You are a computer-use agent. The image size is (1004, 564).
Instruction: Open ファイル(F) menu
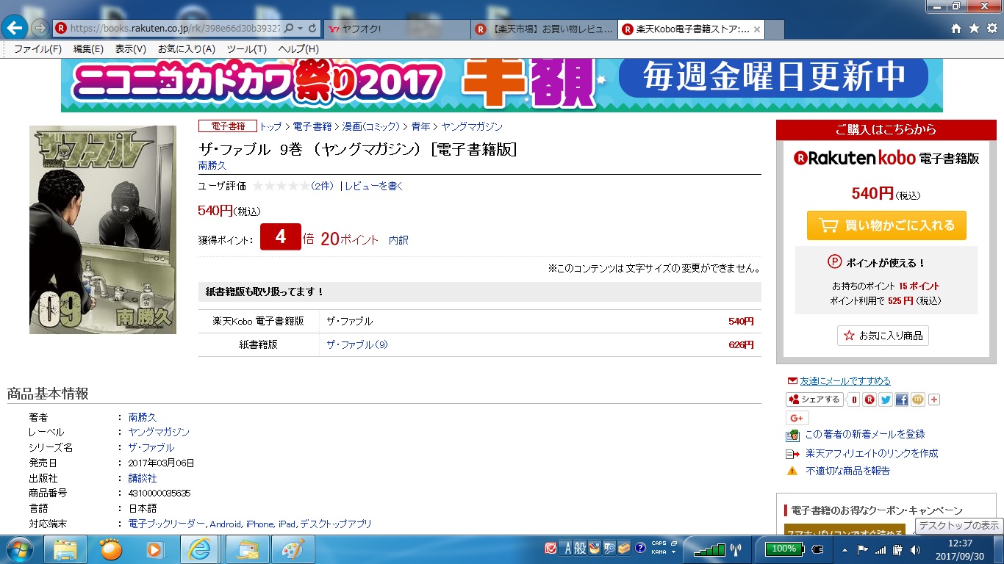coord(37,49)
